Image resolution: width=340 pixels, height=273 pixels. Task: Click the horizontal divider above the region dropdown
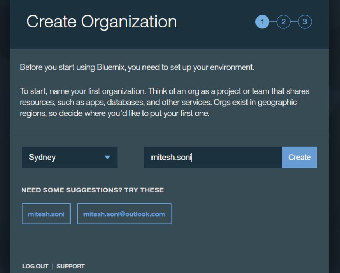click(169, 136)
